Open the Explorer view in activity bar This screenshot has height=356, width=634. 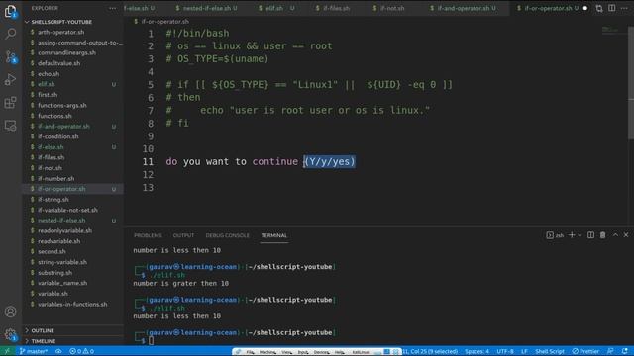coord(11,11)
